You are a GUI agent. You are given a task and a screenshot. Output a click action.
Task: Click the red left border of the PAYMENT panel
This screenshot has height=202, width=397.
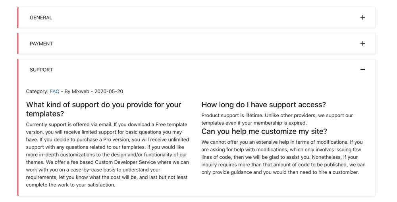(18, 44)
